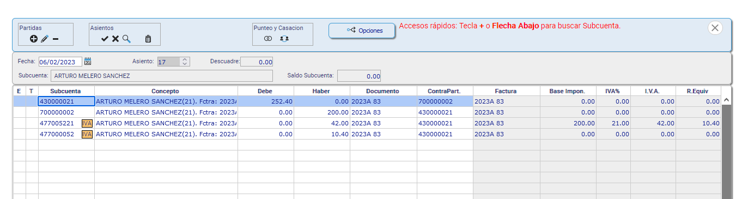Click the I.V.A. value 42.00
Image resolution: width=742 pixels, height=199 pixels.
click(x=653, y=123)
